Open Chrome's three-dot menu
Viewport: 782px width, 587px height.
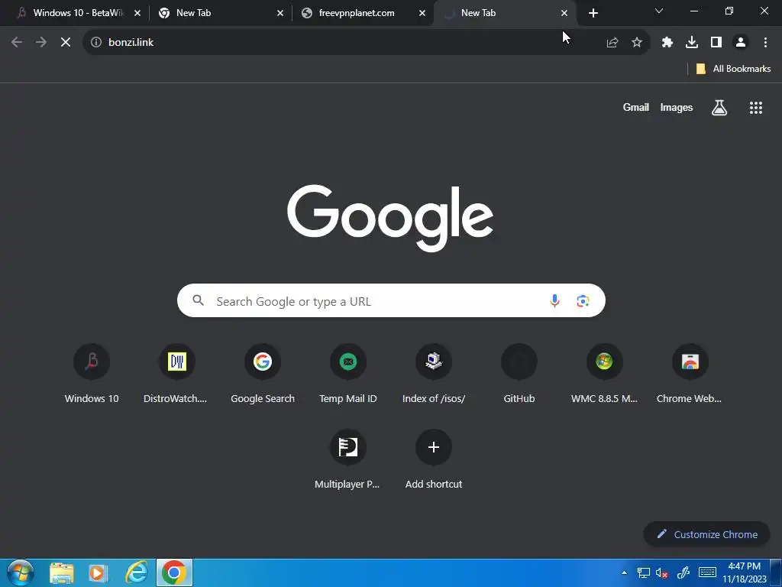click(x=765, y=43)
